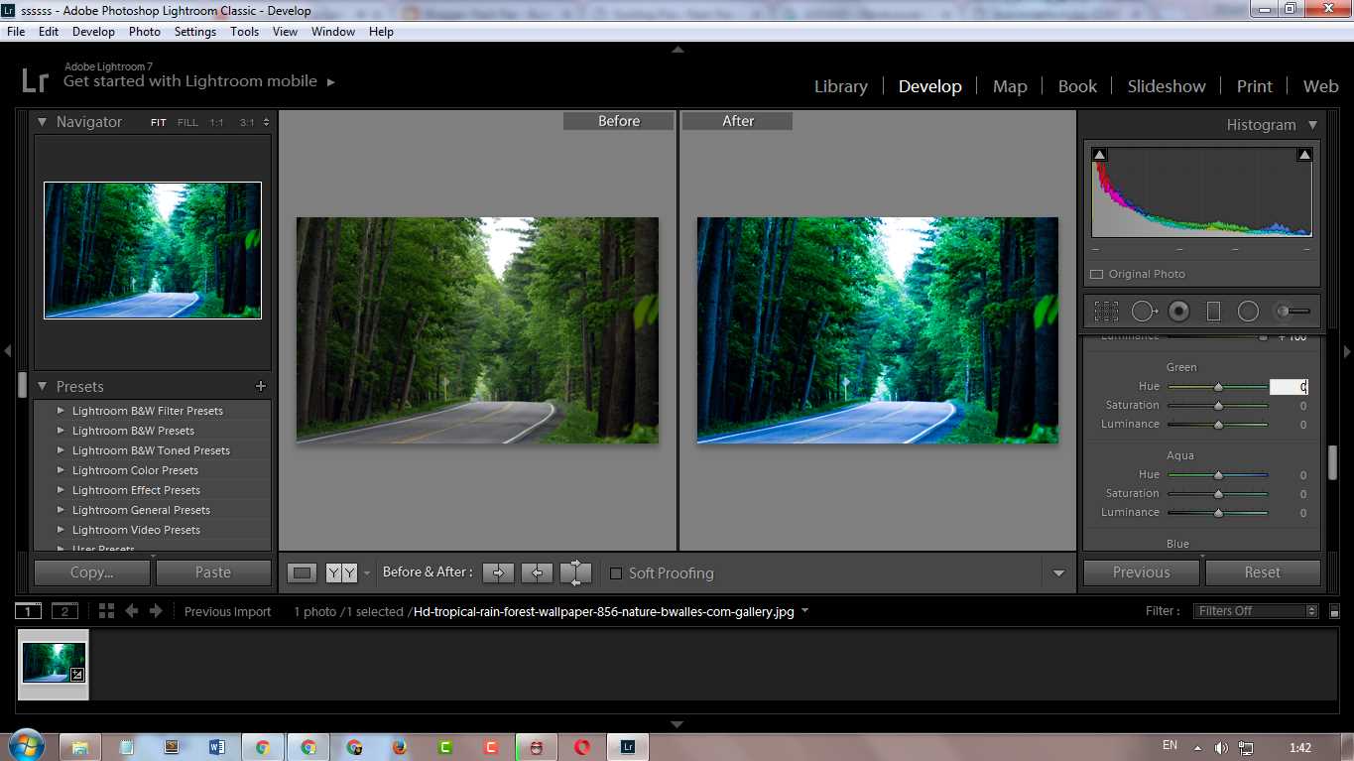Go back with filmstrip left arrow
This screenshot has height=761, width=1354.
coord(131,611)
